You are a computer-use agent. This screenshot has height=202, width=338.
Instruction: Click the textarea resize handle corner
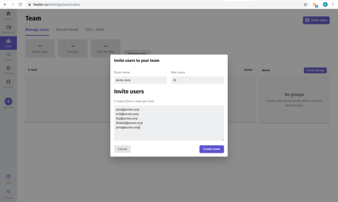point(223,140)
